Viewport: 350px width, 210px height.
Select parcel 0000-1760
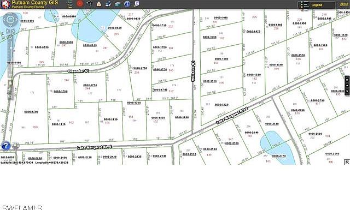134,103
